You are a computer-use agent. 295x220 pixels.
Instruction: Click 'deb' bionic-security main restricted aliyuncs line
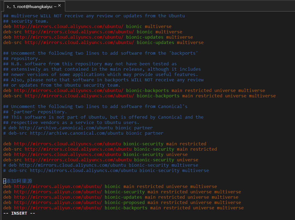(105, 144)
